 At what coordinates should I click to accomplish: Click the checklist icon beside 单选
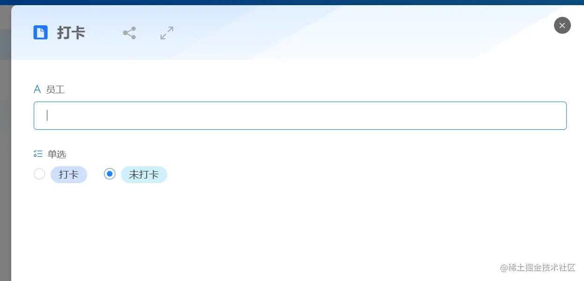pyautogui.click(x=38, y=154)
